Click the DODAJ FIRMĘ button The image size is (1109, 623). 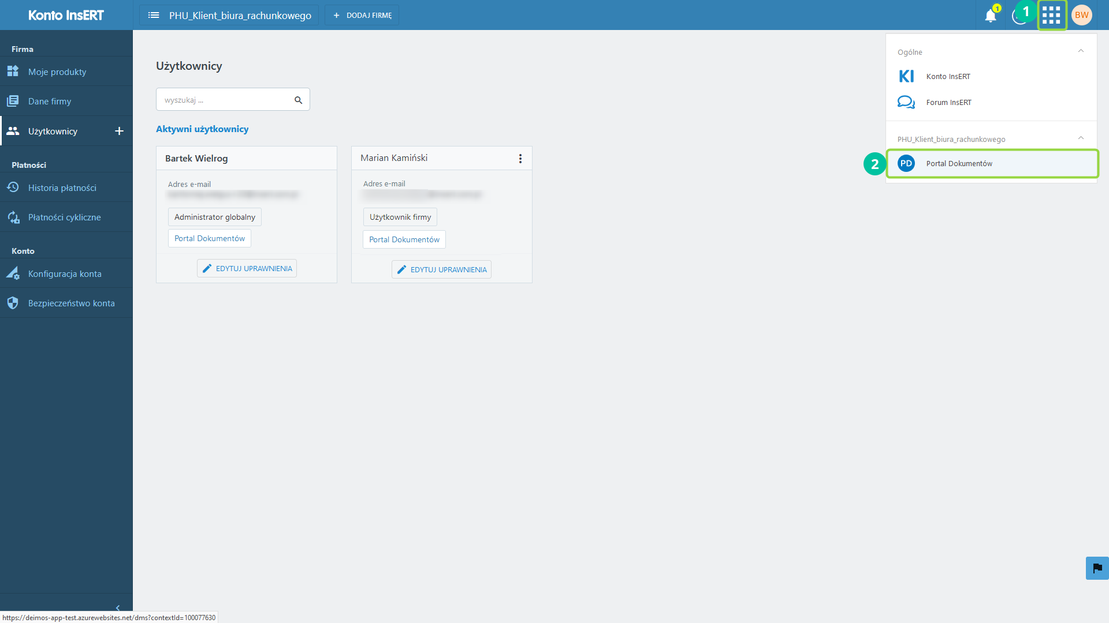pyautogui.click(x=362, y=15)
